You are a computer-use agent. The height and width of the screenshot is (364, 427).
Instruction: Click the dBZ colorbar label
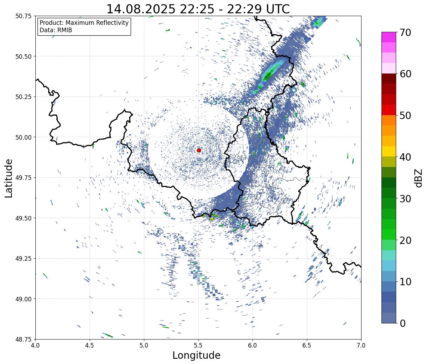(x=418, y=177)
